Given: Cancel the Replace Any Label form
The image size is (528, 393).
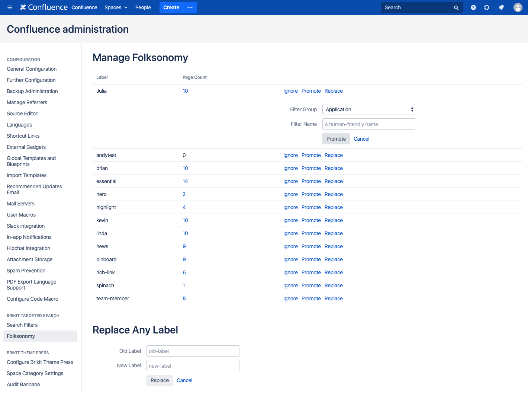Looking at the screenshot, I should (x=184, y=380).
